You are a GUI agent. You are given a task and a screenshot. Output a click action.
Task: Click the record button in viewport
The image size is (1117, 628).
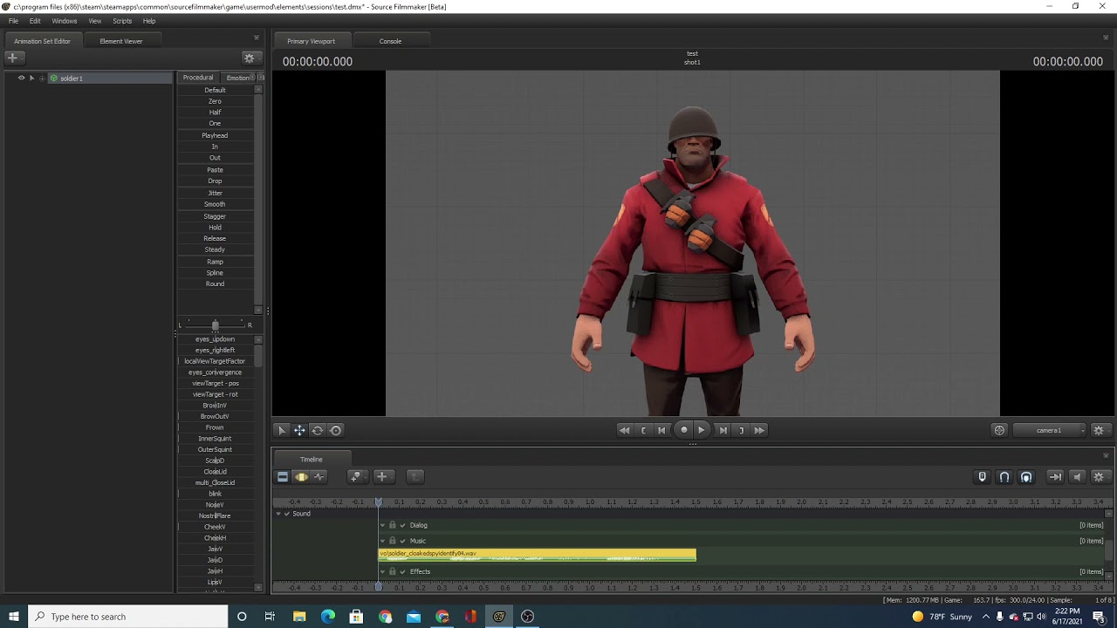[684, 430]
